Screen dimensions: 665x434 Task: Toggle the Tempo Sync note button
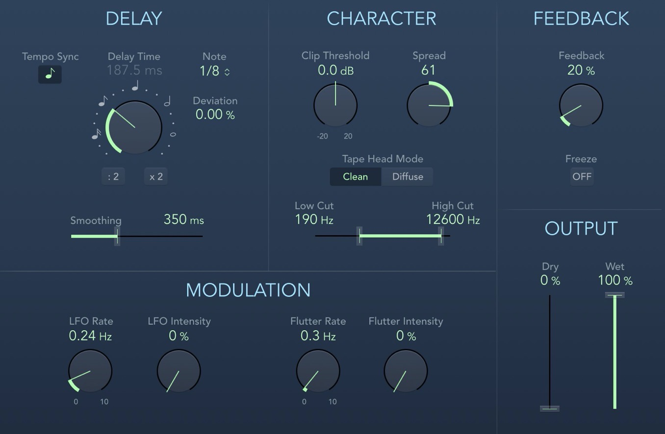[50, 74]
